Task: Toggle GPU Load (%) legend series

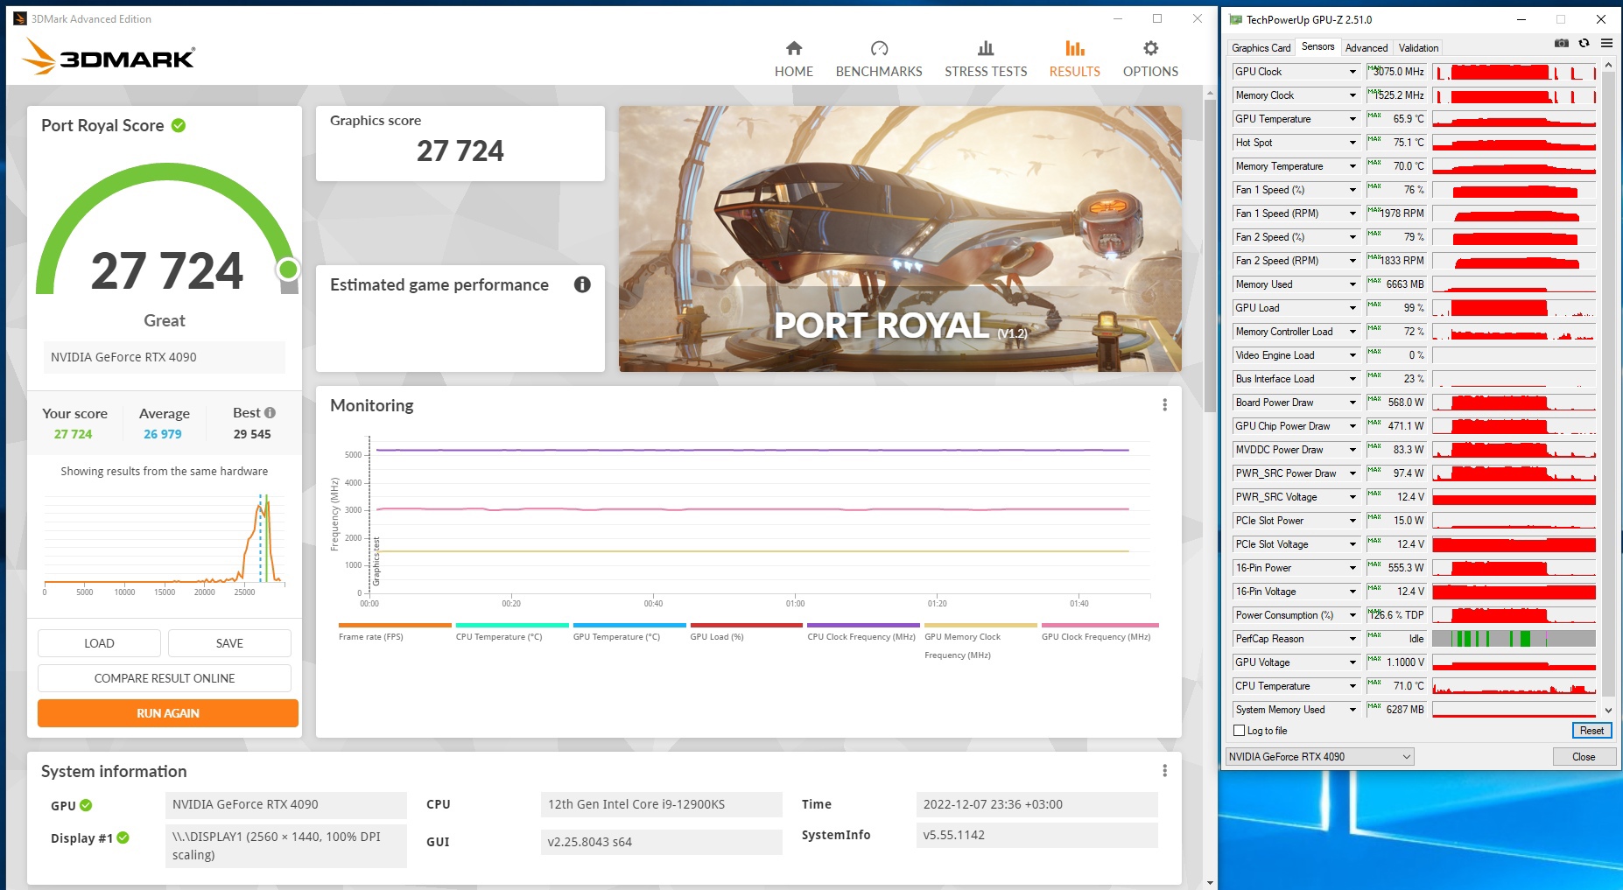Action: 747,632
